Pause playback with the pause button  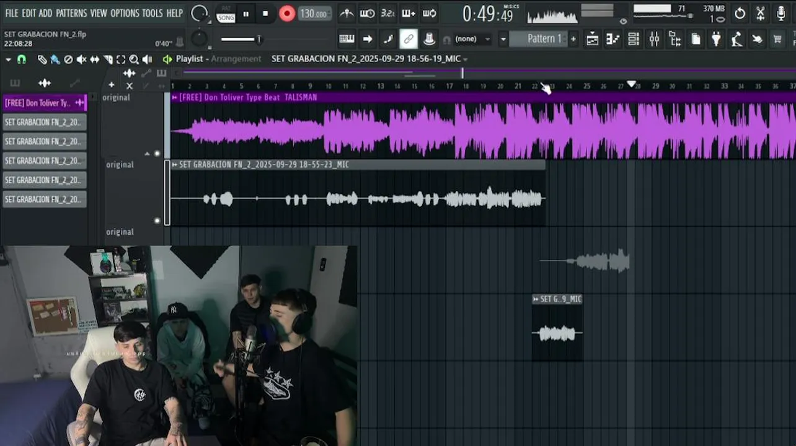tap(246, 14)
